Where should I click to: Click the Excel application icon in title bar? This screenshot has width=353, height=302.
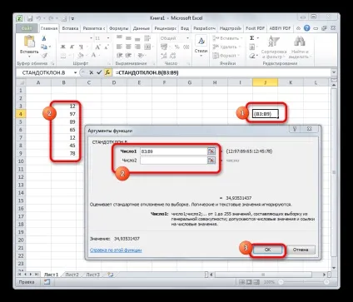pyautogui.click(x=19, y=18)
